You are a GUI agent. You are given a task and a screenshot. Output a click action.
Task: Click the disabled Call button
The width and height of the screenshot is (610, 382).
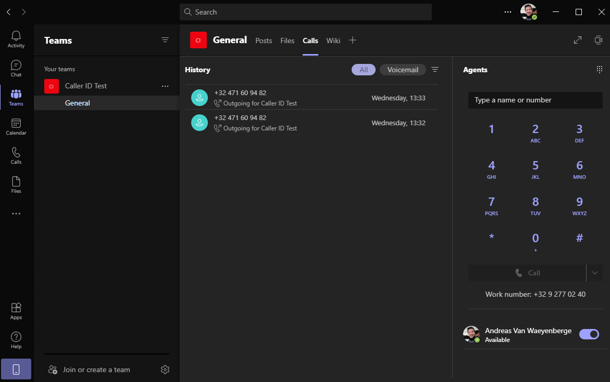tap(527, 273)
